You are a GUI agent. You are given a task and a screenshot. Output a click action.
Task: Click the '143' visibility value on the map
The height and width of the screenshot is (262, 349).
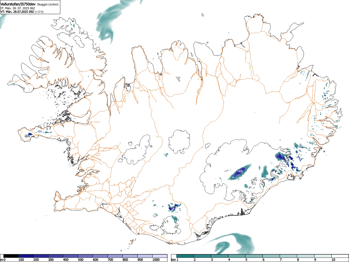click(240, 171)
